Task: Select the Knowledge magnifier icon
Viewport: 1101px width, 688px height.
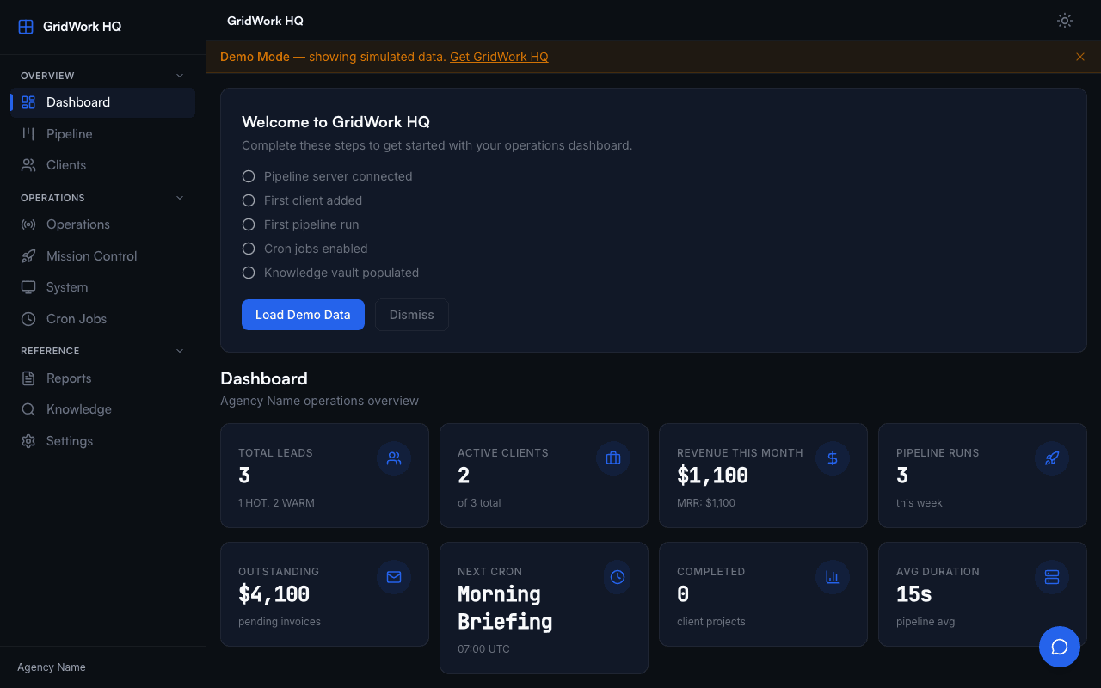Action: (28, 408)
